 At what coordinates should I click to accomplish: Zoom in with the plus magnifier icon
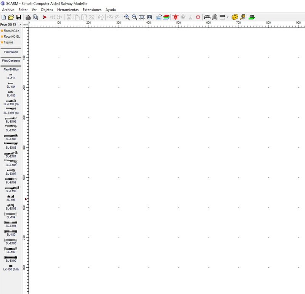(x=127, y=17)
